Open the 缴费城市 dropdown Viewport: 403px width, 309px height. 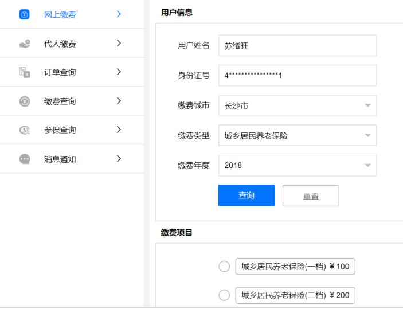297,105
